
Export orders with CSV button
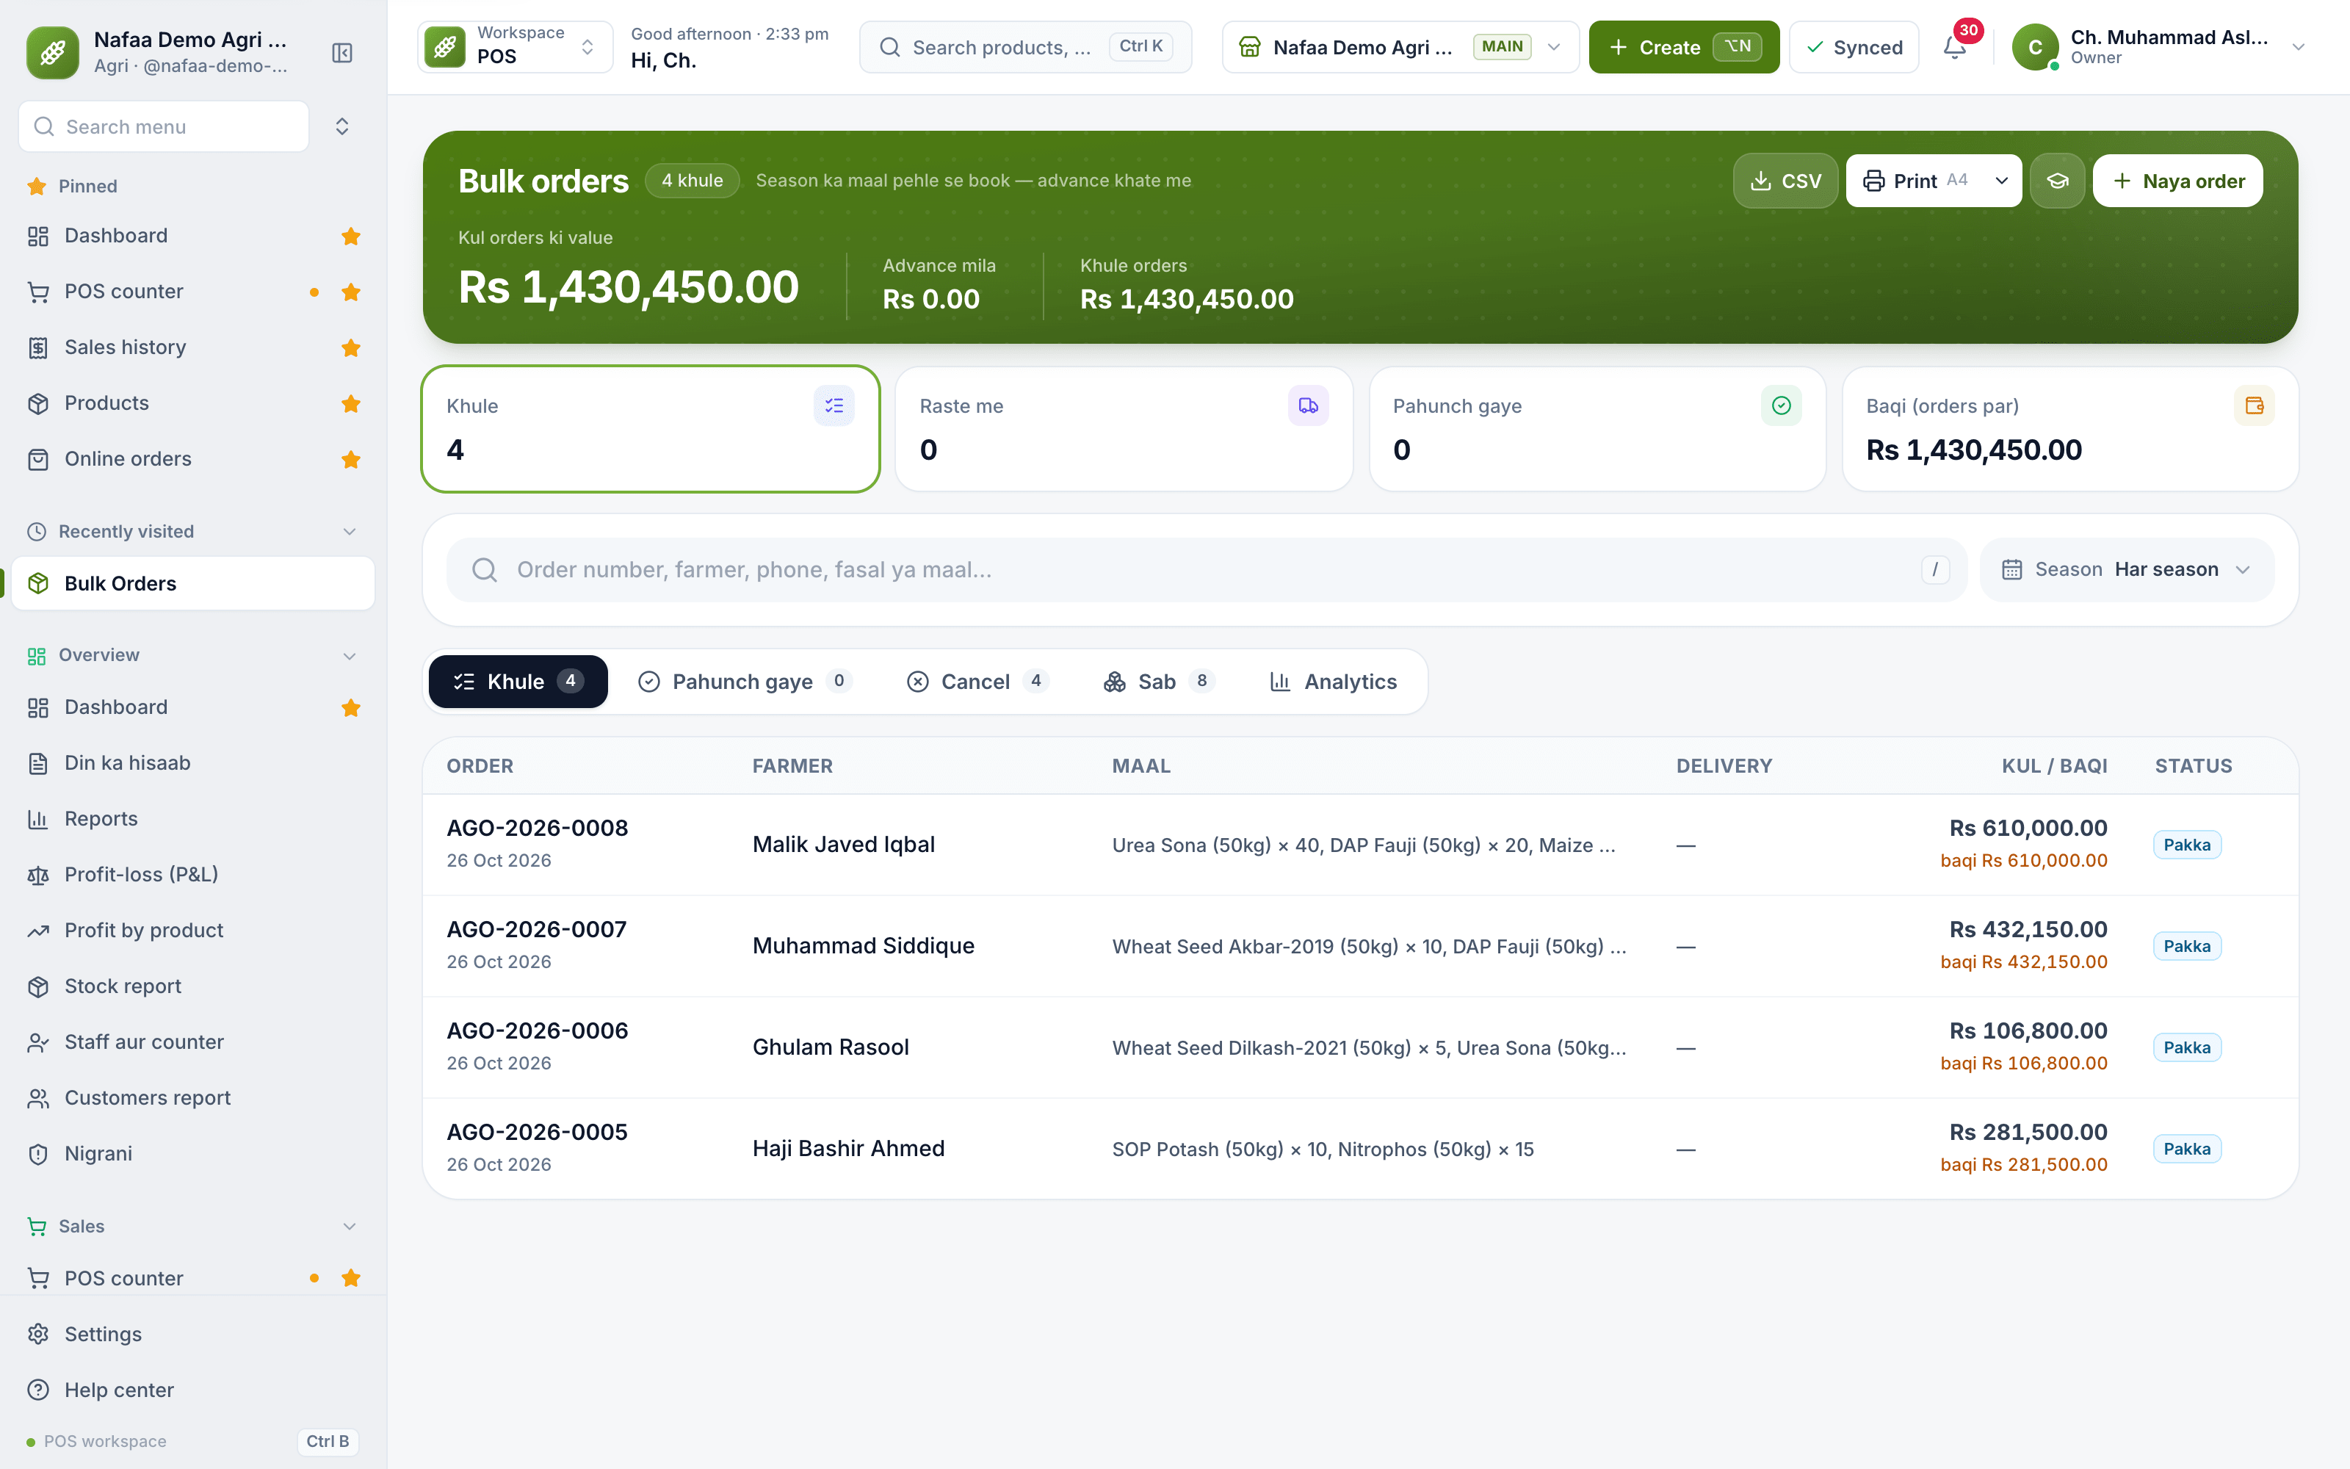pyautogui.click(x=1785, y=181)
